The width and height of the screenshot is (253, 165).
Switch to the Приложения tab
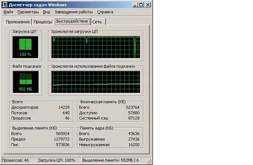click(17, 22)
